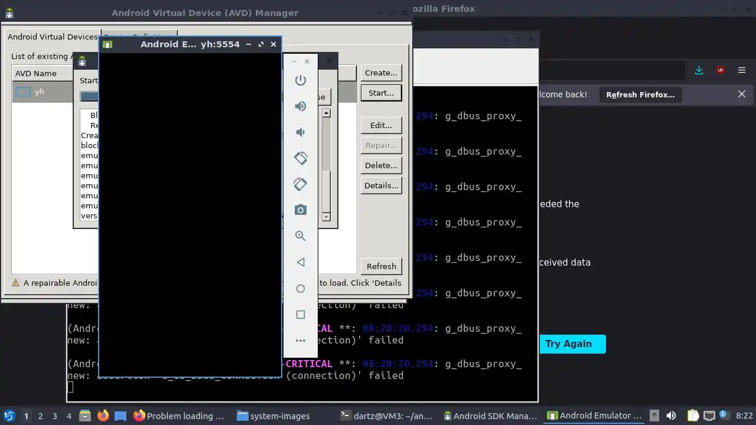Tap the emulator Home circle button

click(301, 289)
